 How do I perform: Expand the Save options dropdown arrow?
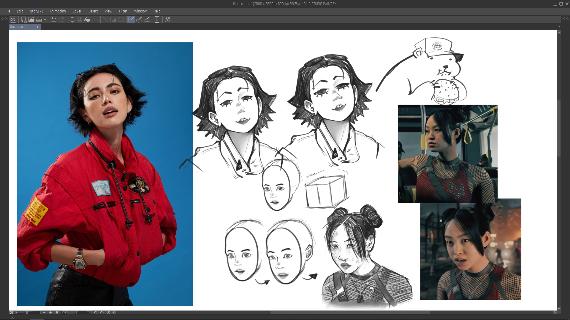[45, 20]
